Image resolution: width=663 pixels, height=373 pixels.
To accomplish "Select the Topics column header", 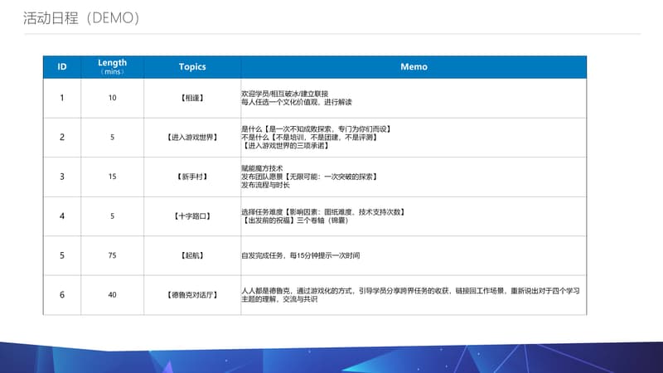I will coord(191,67).
